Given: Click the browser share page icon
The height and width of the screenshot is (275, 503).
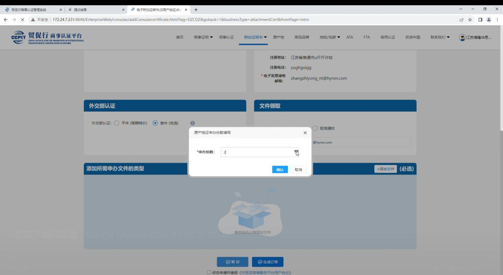Looking at the screenshot, I should pyautogui.click(x=462, y=19).
